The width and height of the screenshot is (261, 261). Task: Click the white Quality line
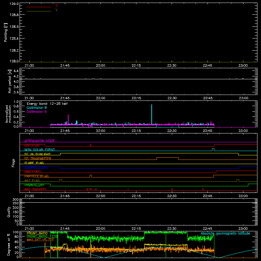point(138,202)
